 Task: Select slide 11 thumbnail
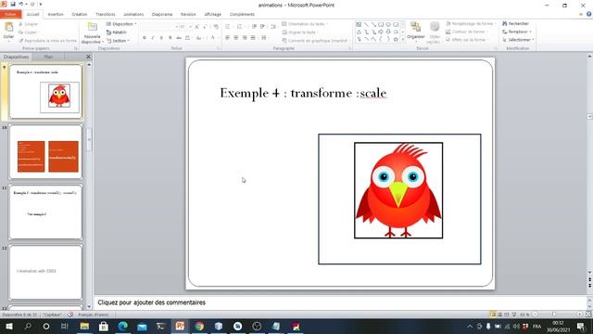click(45, 212)
